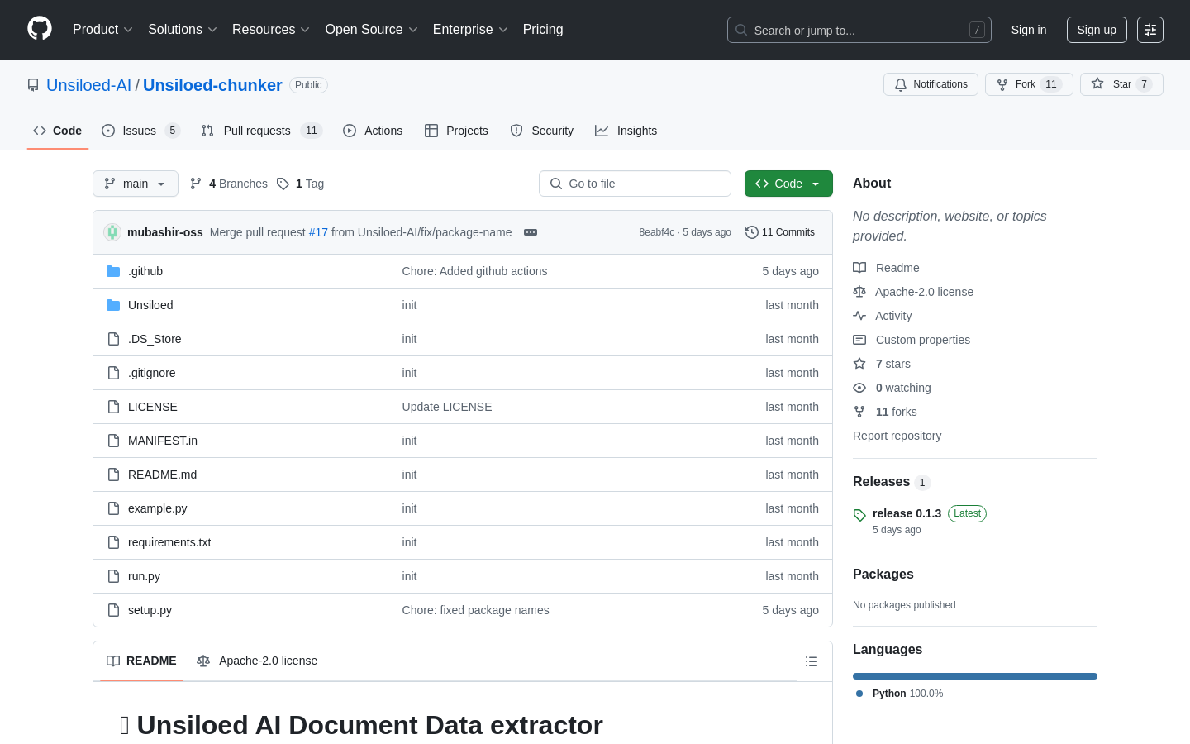Click the Search or jump to field
The width and height of the screenshot is (1190, 744).
[x=859, y=30]
